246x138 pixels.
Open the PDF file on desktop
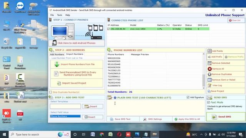20,115
